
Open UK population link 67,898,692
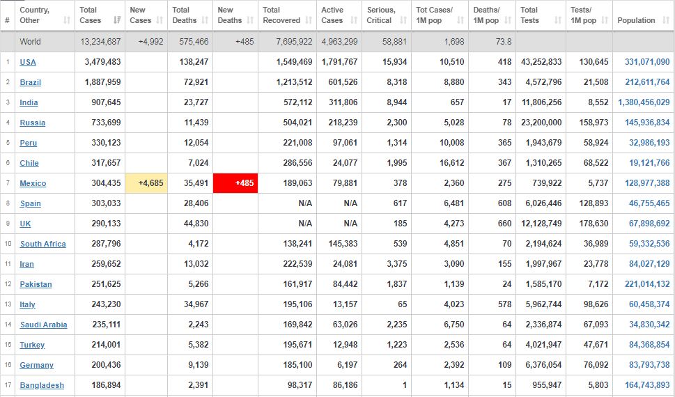click(649, 224)
